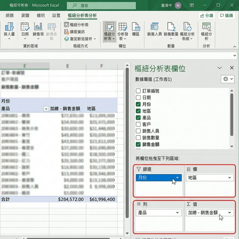The height and width of the screenshot is (239, 239).
Task: Check the 訂單編號 field checkbox
Action: click(x=138, y=91)
